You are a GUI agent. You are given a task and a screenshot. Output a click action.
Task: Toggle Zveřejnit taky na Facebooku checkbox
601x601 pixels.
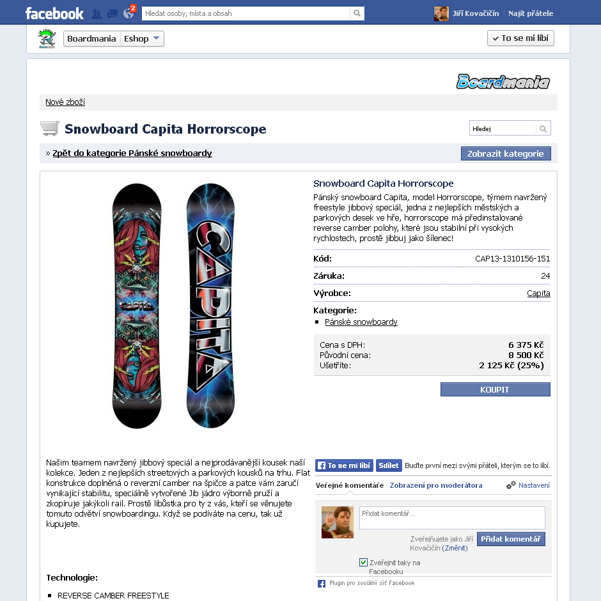pyautogui.click(x=363, y=562)
